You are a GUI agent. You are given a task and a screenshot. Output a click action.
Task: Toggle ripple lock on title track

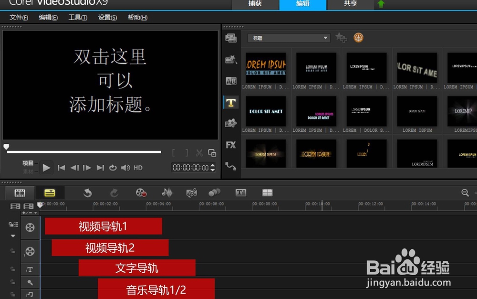click(x=12, y=269)
